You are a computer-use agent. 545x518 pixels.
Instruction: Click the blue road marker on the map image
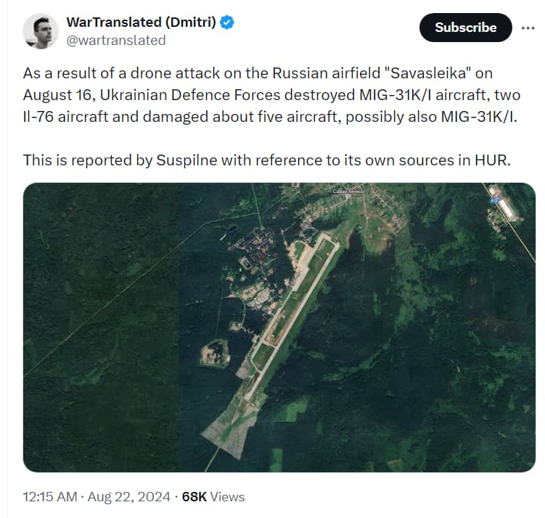[494, 201]
